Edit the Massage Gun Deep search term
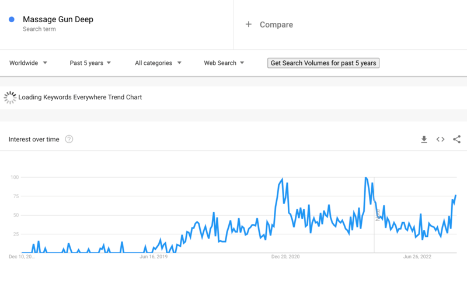Image resolution: width=467 pixels, height=283 pixels. tap(58, 19)
